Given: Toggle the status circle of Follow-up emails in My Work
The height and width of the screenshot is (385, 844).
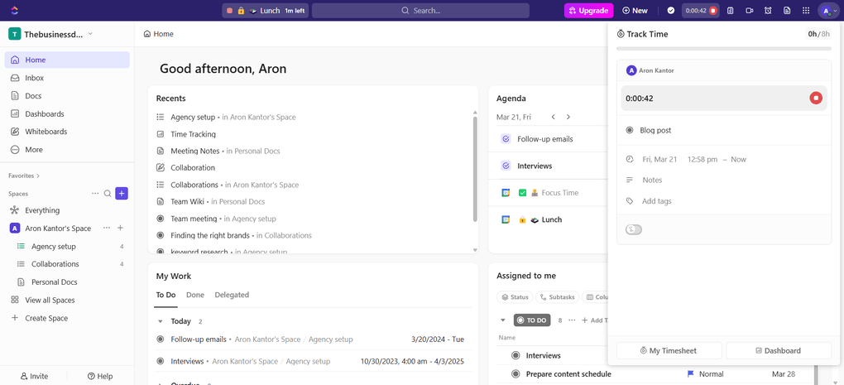Looking at the screenshot, I should pyautogui.click(x=160, y=339).
